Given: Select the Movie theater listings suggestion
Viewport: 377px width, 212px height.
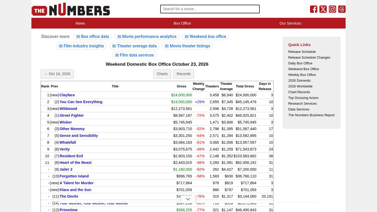Looking at the screenshot, I should (187, 46).
